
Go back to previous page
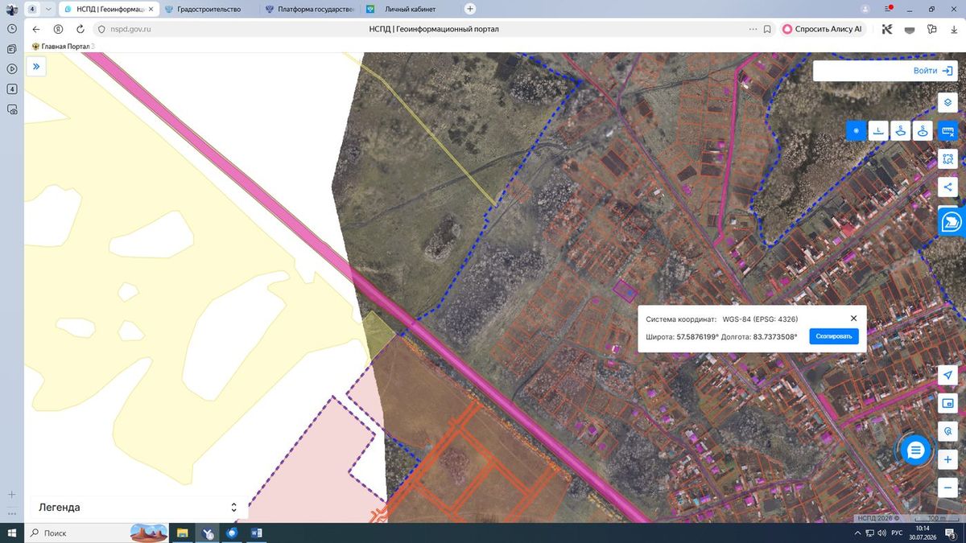(36, 29)
